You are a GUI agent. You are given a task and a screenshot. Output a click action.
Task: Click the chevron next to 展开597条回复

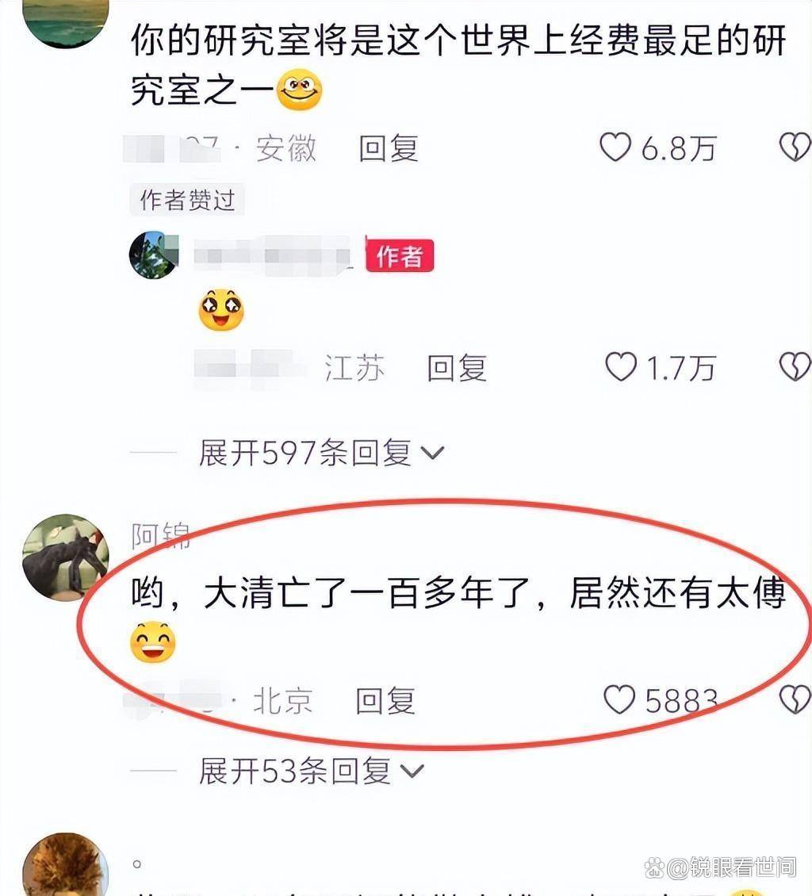[x=432, y=454]
